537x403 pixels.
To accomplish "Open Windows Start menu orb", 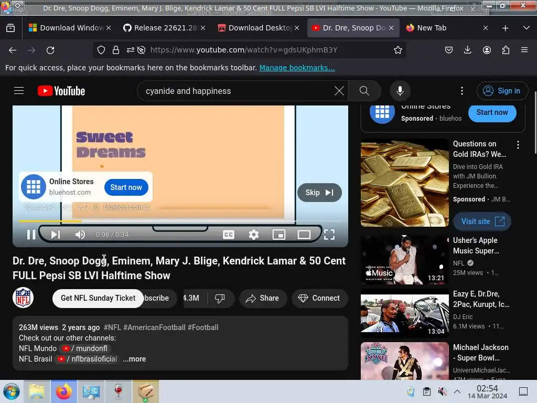I will click(12, 391).
